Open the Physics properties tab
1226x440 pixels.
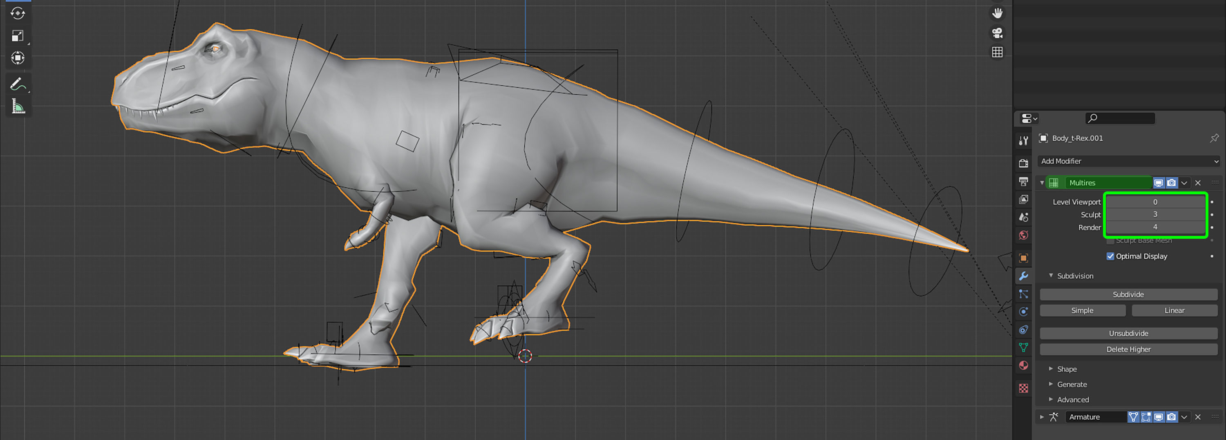pos(1023,312)
